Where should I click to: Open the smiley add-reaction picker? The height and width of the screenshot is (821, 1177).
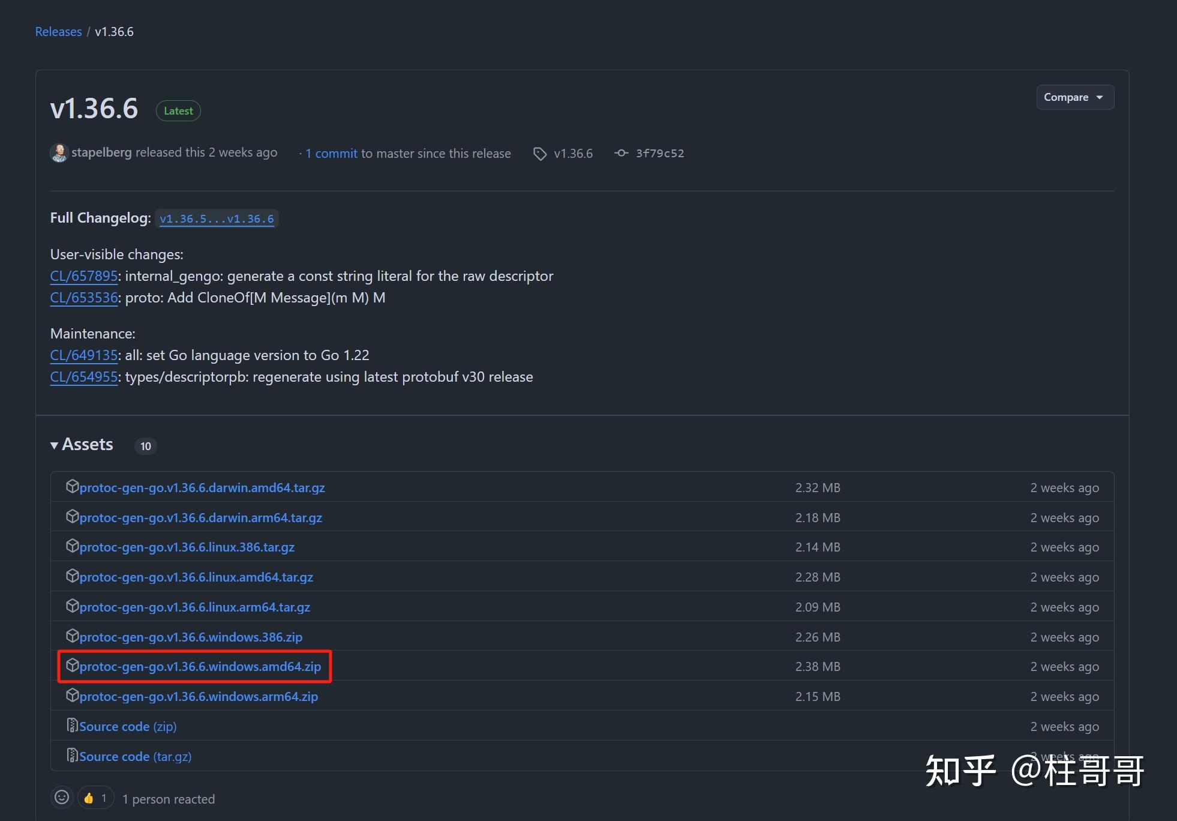click(62, 798)
